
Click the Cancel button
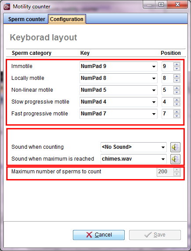point(99,235)
